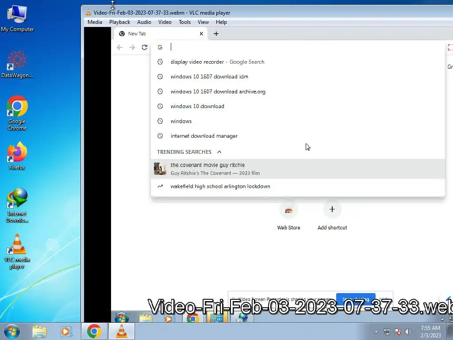Open the VLC Media menu
Image resolution: width=453 pixels, height=340 pixels.
[x=95, y=22]
